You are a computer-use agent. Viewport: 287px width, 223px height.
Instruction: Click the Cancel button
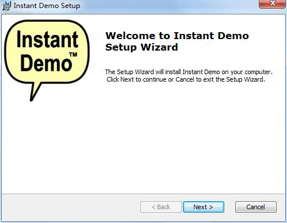[256, 207]
